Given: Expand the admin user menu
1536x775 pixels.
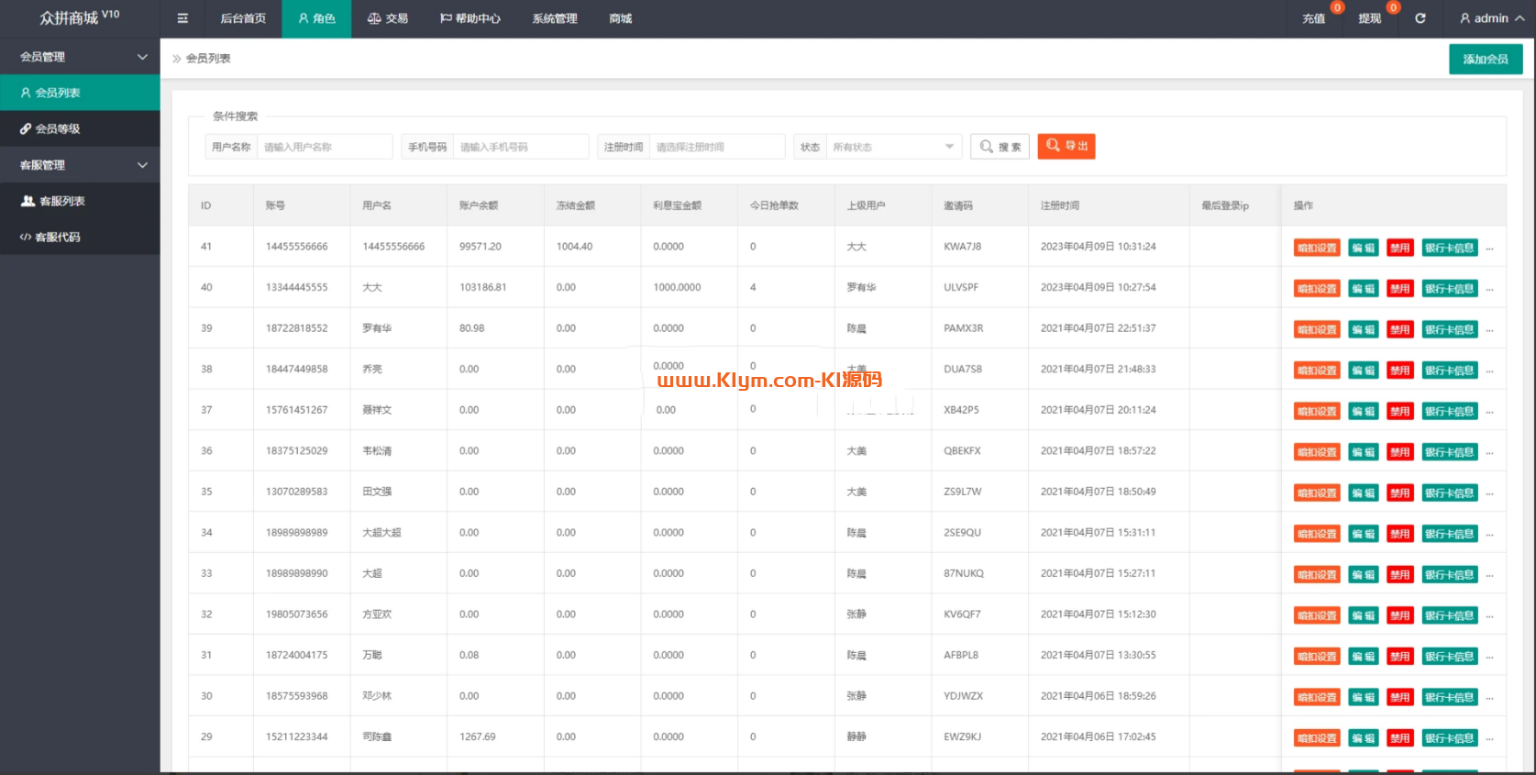Looking at the screenshot, I should (1492, 18).
